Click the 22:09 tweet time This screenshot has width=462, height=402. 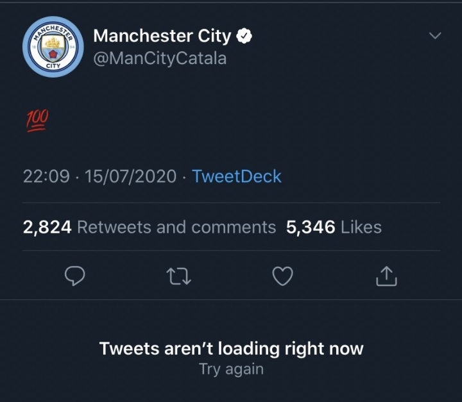[x=46, y=176]
